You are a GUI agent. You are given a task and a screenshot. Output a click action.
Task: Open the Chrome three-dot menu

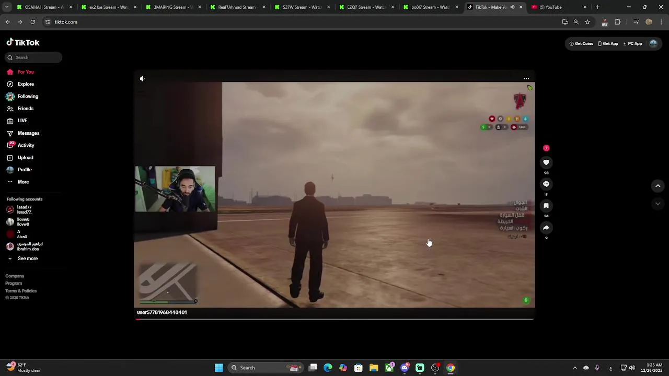pos(661,22)
